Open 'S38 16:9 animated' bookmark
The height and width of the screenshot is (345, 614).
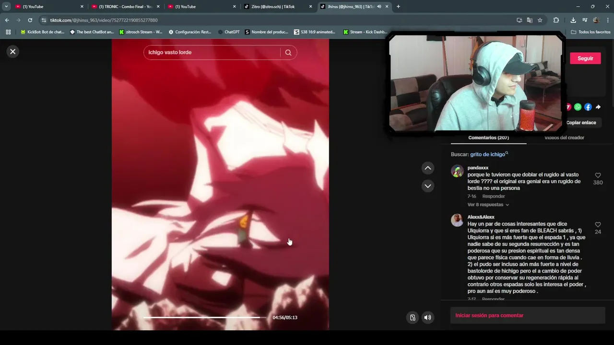315,32
